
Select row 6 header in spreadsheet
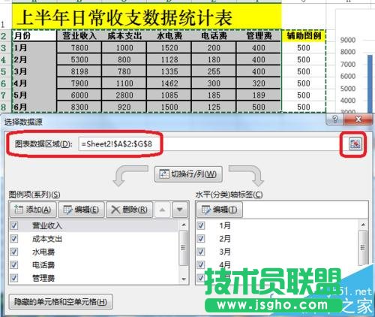pos(5,83)
